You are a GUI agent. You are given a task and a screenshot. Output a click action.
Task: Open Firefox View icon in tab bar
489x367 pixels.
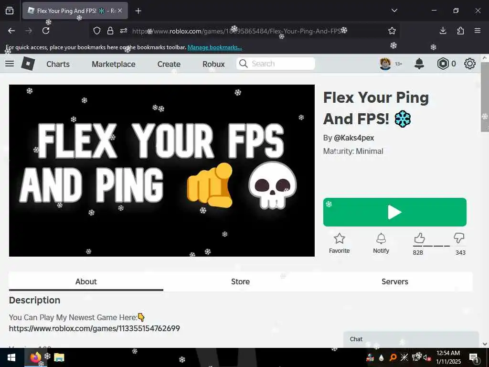point(10,11)
